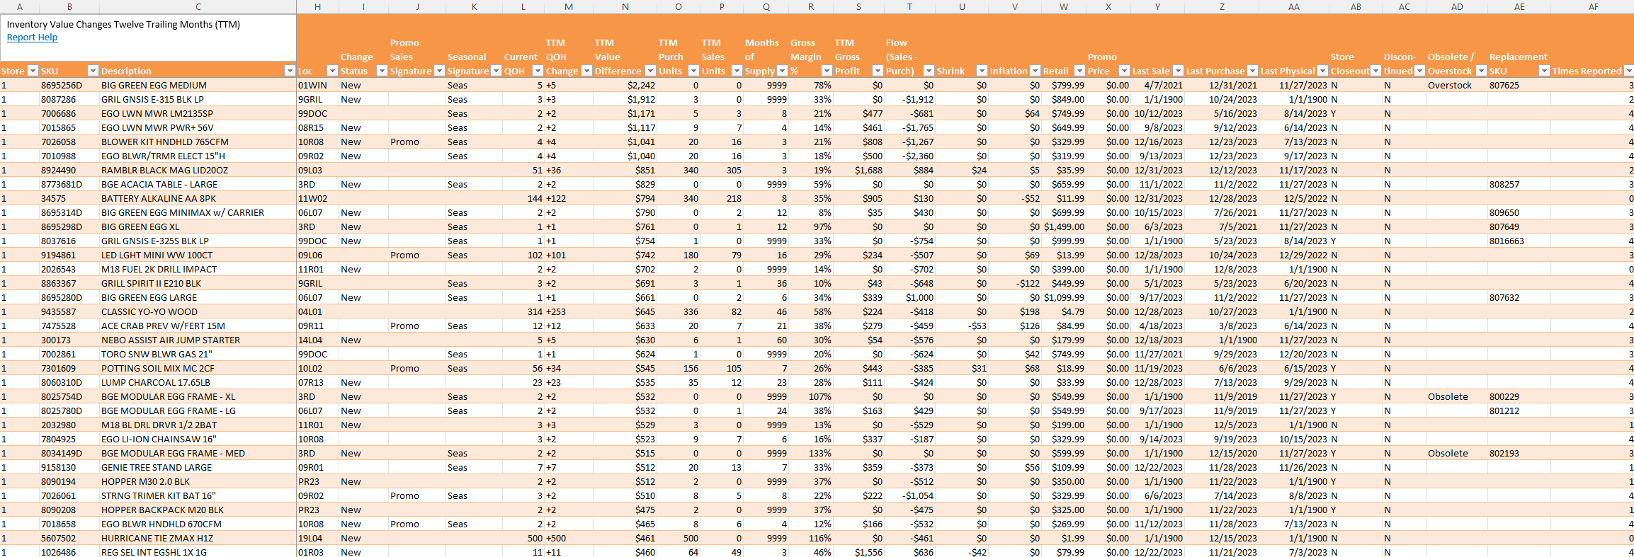Open the Report Help link
This screenshot has width=1634, height=557.
coord(32,38)
